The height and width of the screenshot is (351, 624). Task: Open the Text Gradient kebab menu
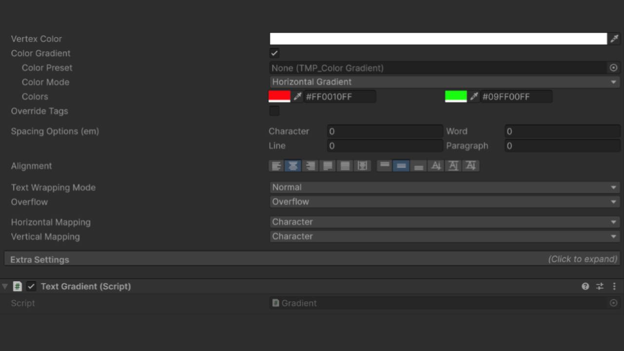[x=614, y=286]
